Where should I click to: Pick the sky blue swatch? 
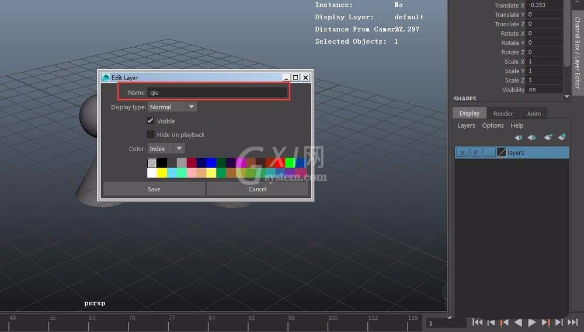click(x=172, y=173)
